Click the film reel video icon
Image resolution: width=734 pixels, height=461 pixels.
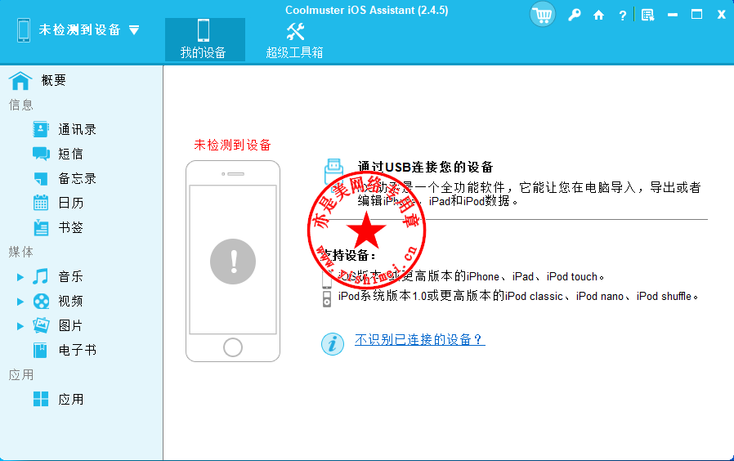[x=41, y=302]
